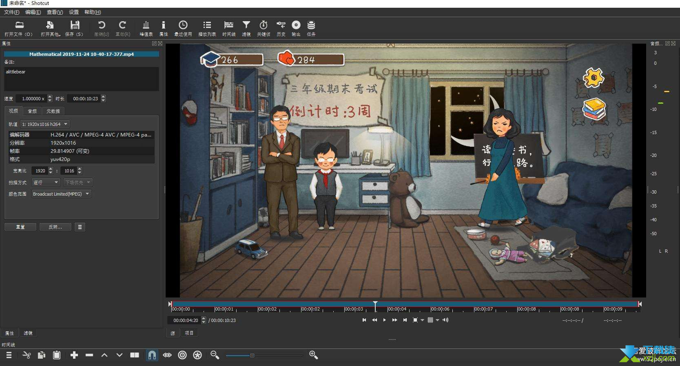Copy clip with timeline copy icon
This screenshot has height=366, width=680.
tap(42, 355)
